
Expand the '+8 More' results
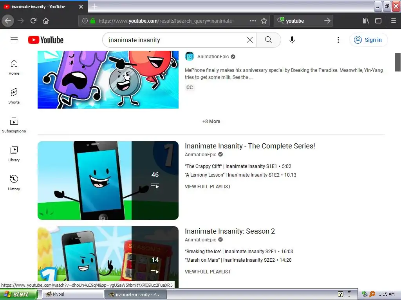click(211, 121)
